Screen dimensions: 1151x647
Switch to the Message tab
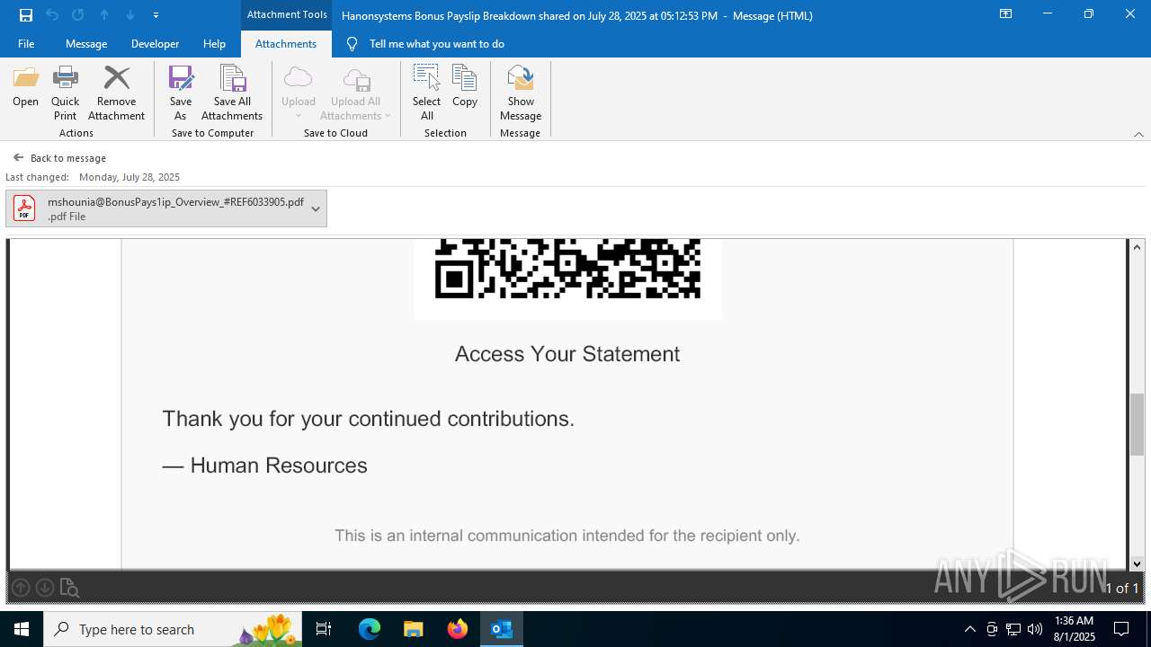coord(86,44)
